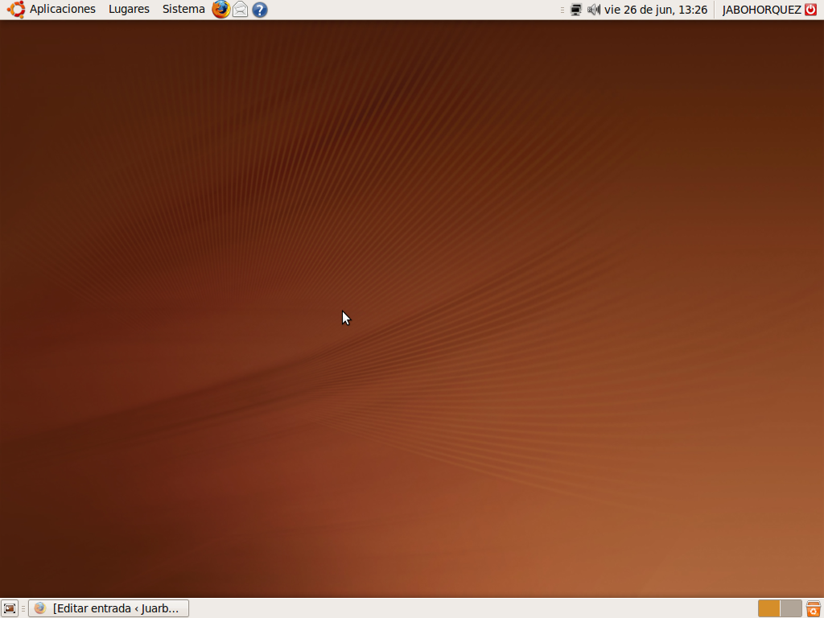Click the Ubuntu logo in the panel
The width and height of the screenshot is (824, 618).
pyautogui.click(x=16, y=10)
